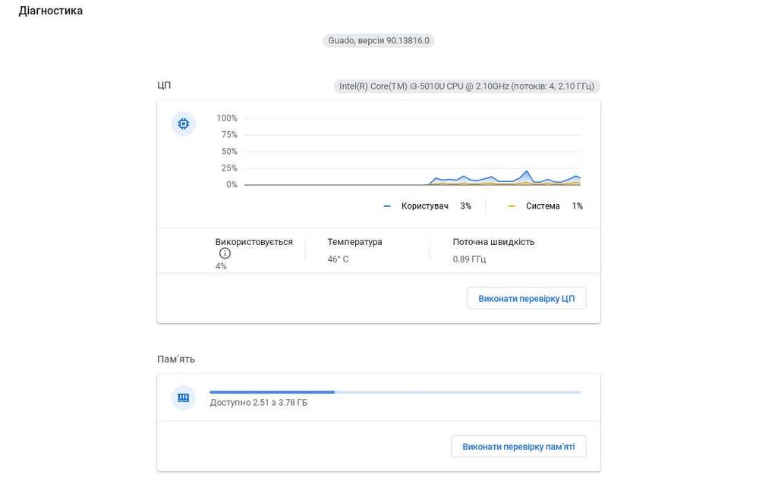Click the CPU usage chart
The image size is (759, 496).
pyautogui.click(x=412, y=152)
